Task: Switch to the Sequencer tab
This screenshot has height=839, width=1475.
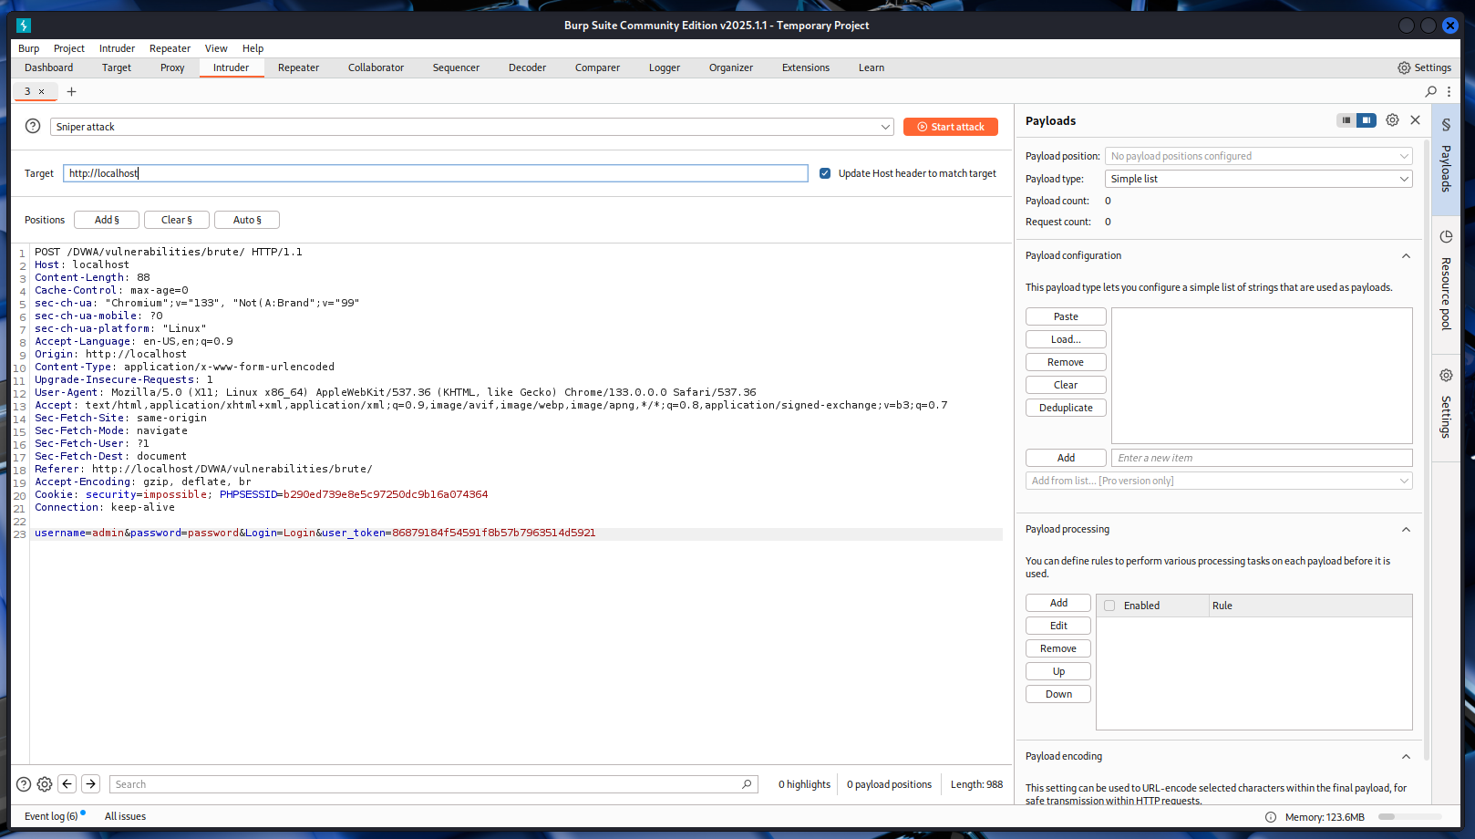Action: [456, 67]
